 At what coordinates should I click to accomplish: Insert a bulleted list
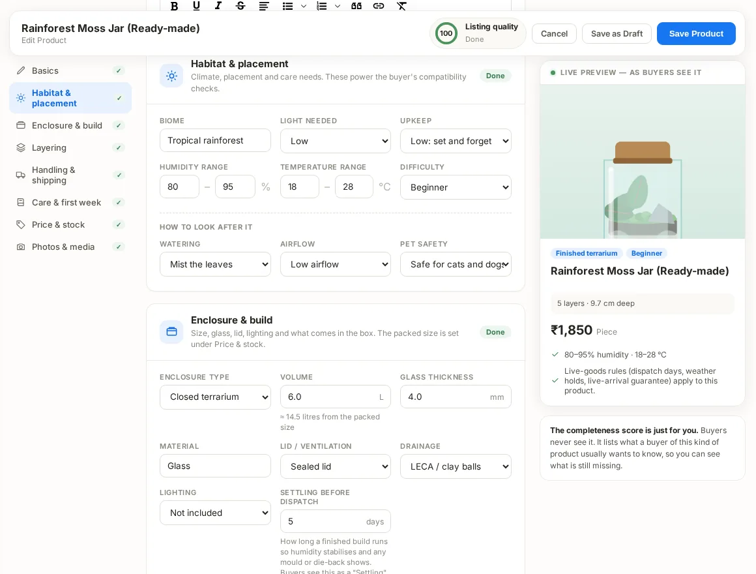(288, 6)
